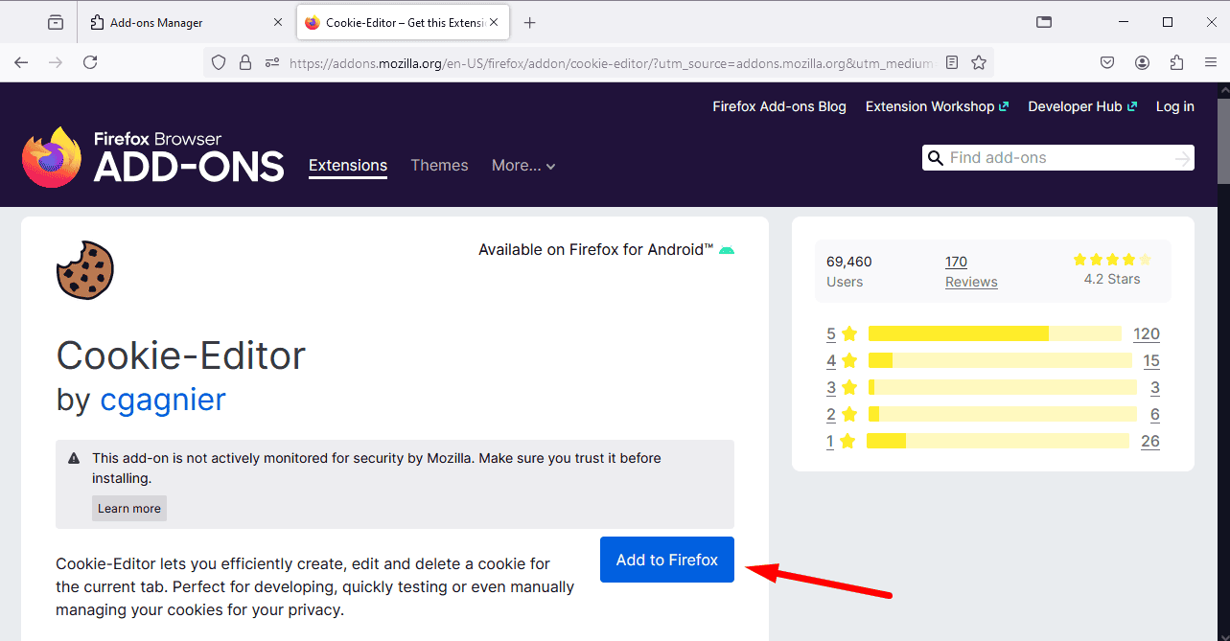This screenshot has height=641, width=1230.
Task: Open the cgagnier author link
Action: (x=162, y=399)
